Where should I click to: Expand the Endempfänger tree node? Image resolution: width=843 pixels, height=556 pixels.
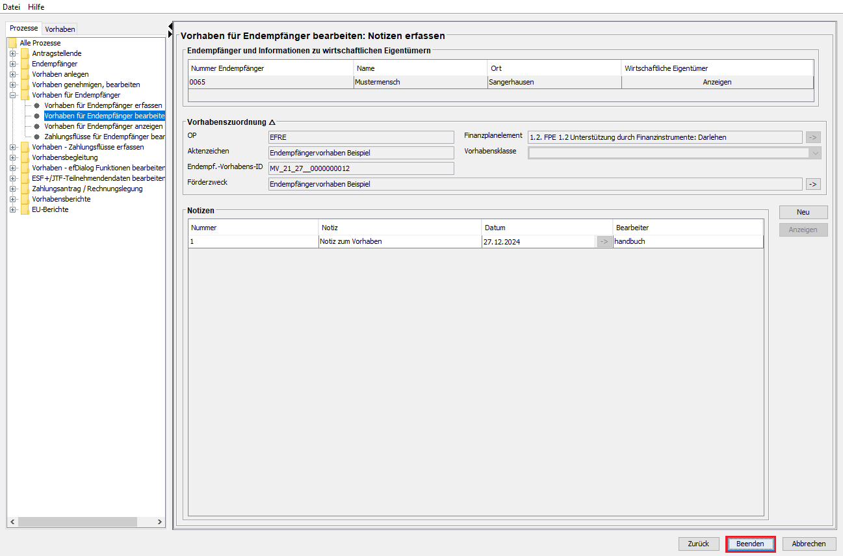pos(12,64)
